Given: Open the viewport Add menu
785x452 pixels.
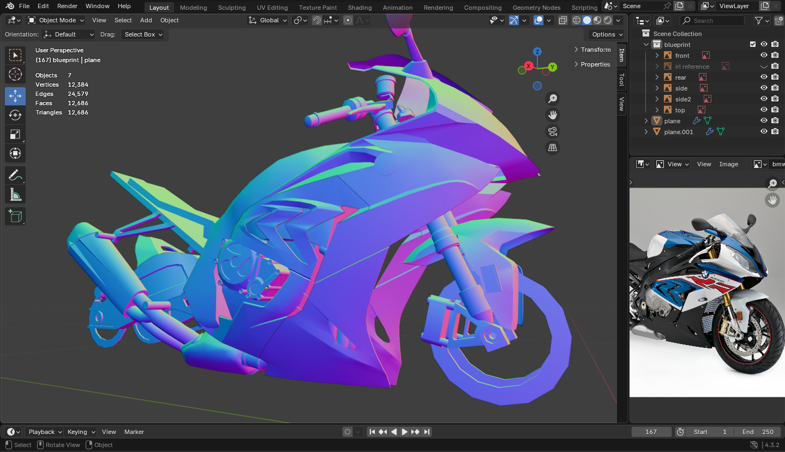Looking at the screenshot, I should pos(146,20).
